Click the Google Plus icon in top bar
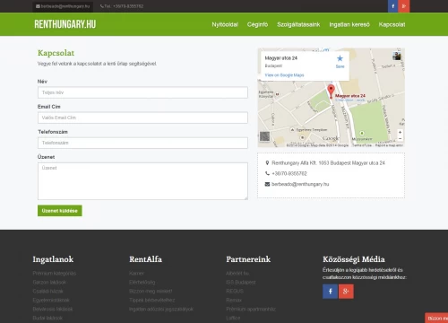 point(404,6)
